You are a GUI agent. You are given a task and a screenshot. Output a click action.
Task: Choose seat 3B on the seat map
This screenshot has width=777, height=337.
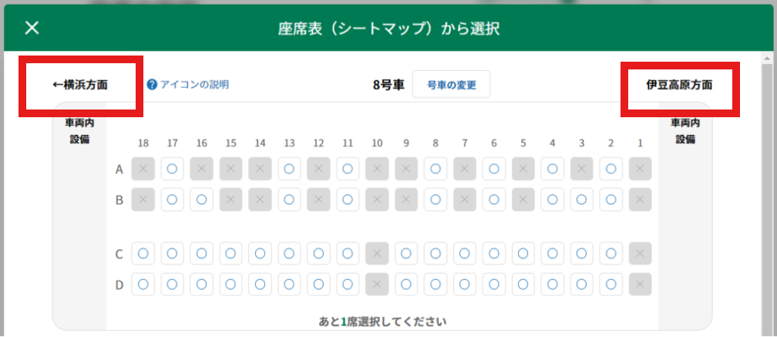pos(581,200)
